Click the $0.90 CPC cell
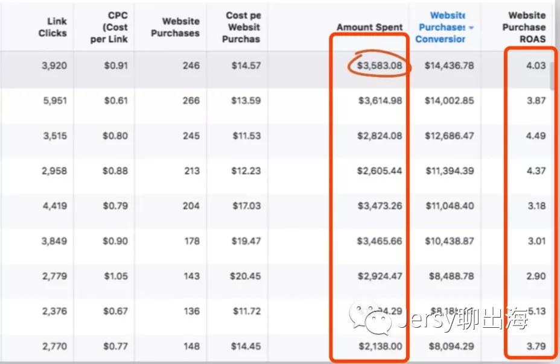 tap(115, 241)
